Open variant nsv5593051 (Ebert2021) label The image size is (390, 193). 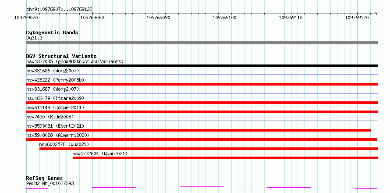point(55,126)
